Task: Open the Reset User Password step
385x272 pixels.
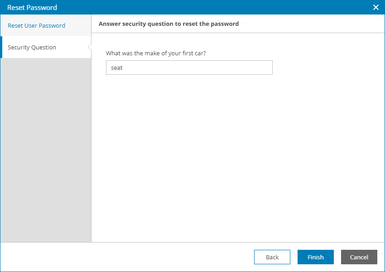Action: [x=37, y=25]
